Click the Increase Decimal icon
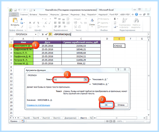Viewport: 159px width, 132px height. coord(75,27)
